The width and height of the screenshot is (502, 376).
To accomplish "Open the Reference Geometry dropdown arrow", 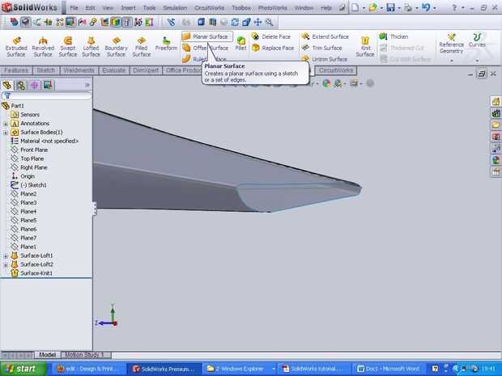I will pos(452,60).
